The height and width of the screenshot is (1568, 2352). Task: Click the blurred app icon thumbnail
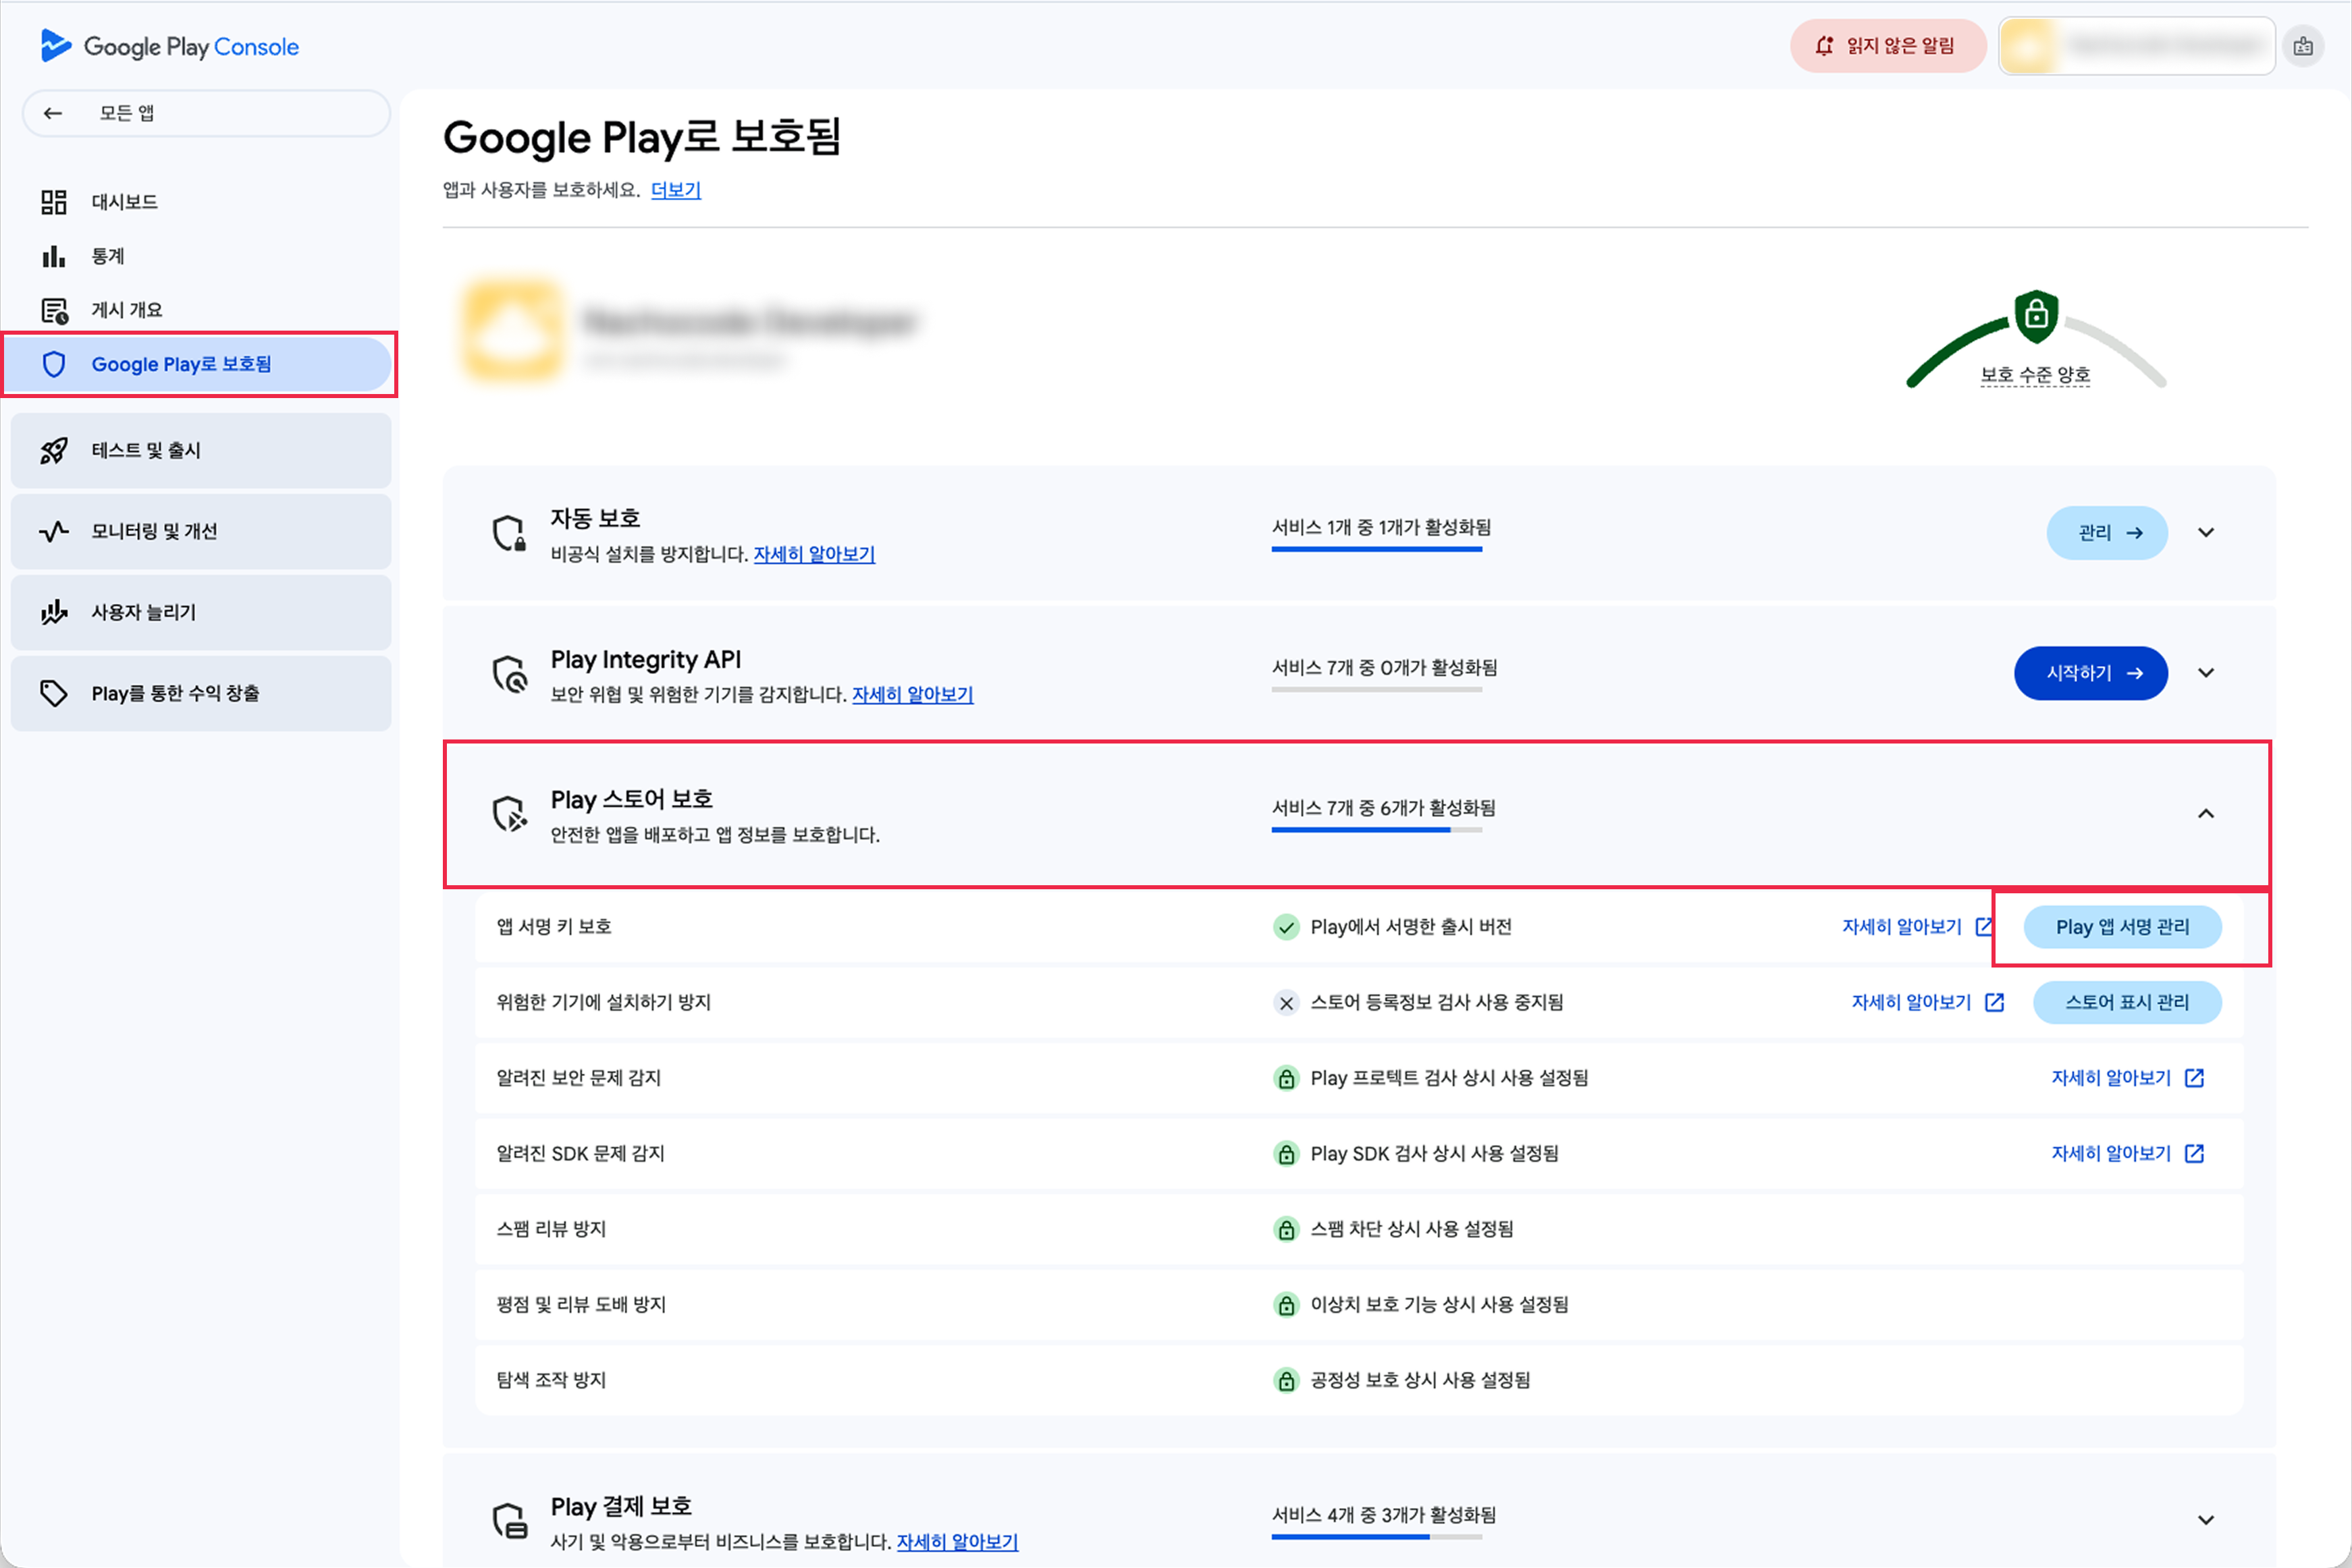pyautogui.click(x=513, y=331)
